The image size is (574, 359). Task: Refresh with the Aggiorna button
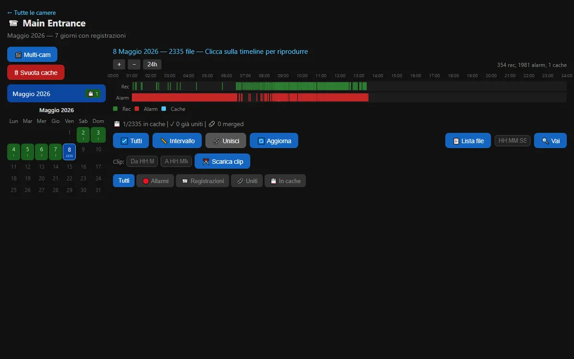point(274,141)
